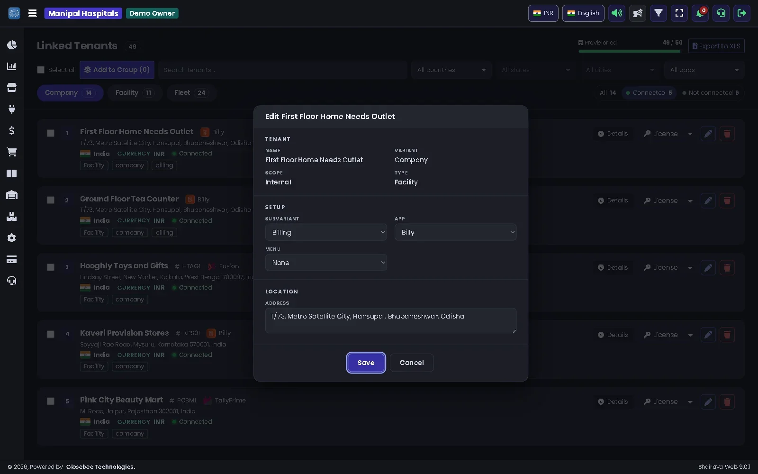
Task: Click the Add to Group (0) button
Action: [x=117, y=70]
